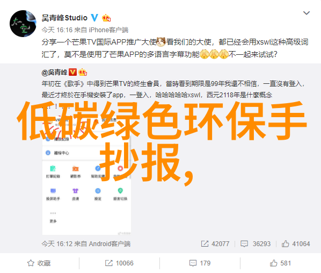Click the blue V verification badge

[94, 18]
